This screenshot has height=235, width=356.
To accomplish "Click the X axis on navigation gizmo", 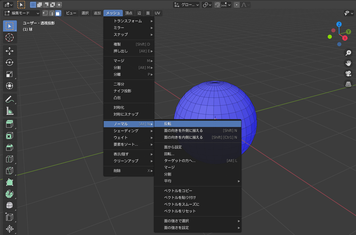I will point(345,38).
